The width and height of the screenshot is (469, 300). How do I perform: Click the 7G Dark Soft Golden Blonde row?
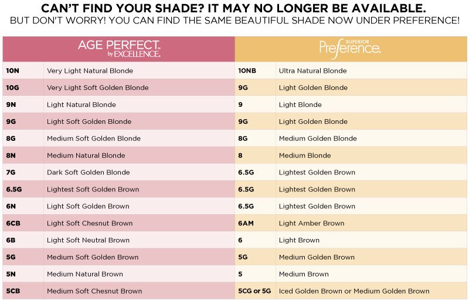click(x=119, y=173)
